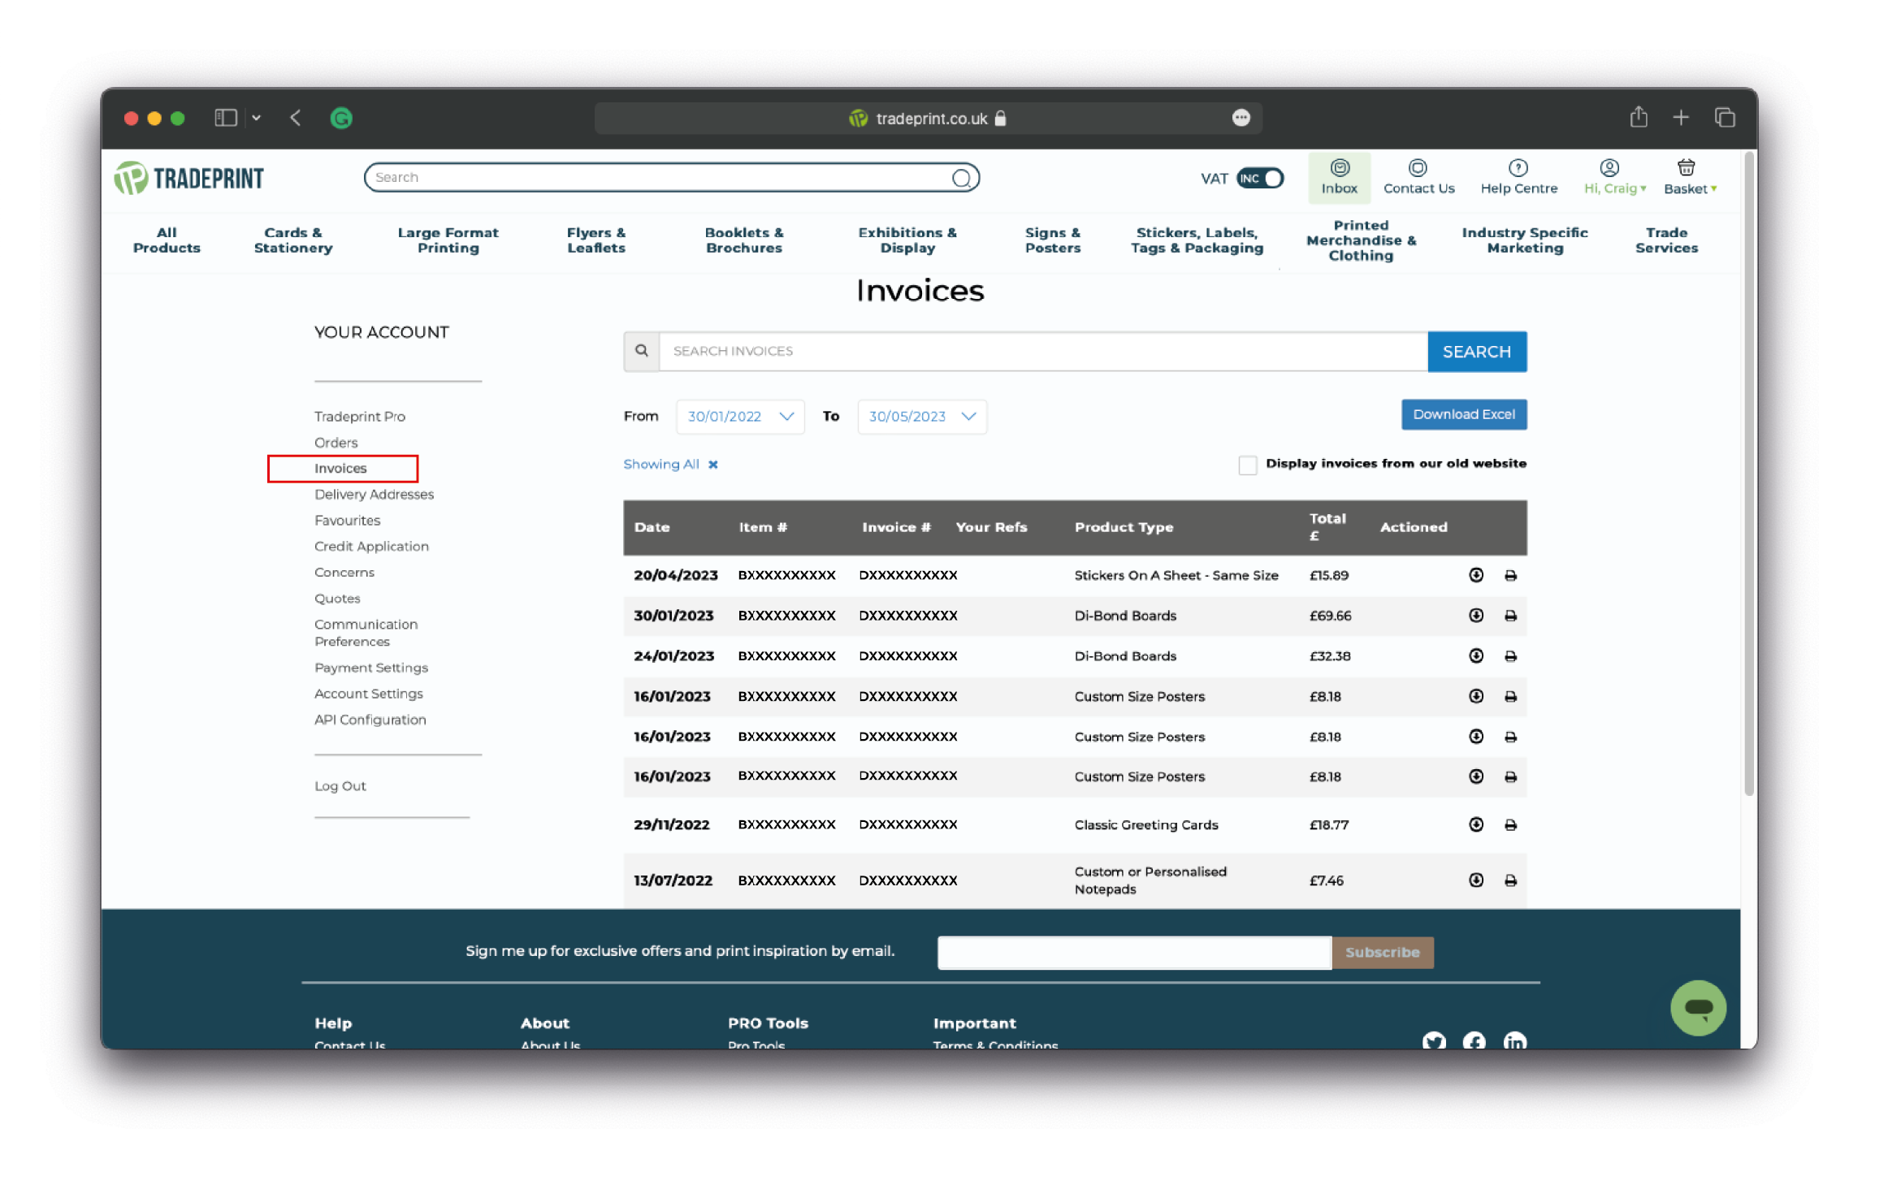This screenshot has width=1901, height=1198.
Task: Open the Flyers & Leaflets menu
Action: (595, 240)
